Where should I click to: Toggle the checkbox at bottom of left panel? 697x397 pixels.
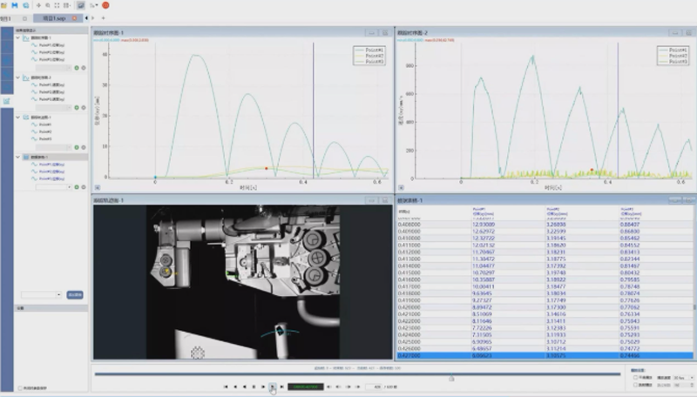coord(20,388)
